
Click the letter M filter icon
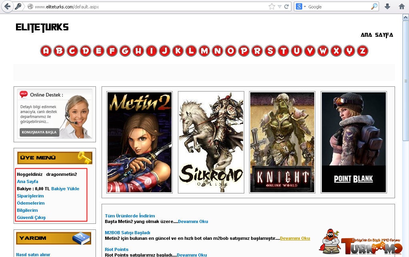pyautogui.click(x=204, y=51)
